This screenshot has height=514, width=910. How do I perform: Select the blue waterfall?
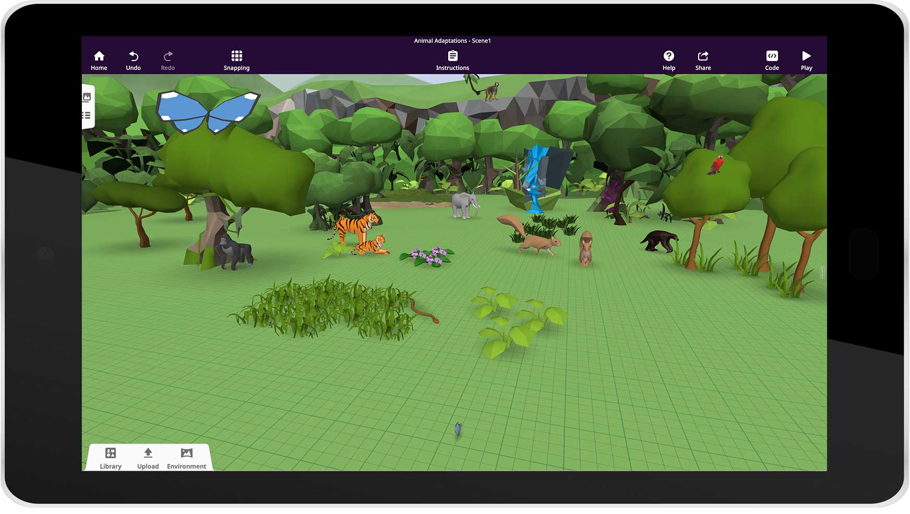coord(536,179)
